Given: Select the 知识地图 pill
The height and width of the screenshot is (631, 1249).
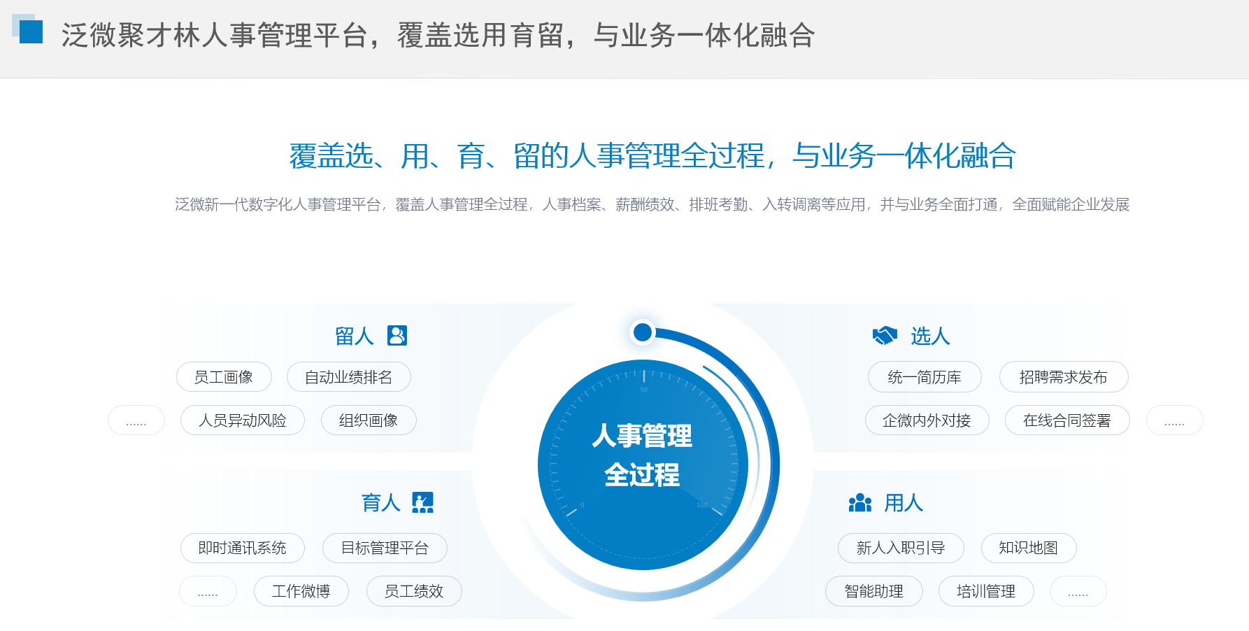Looking at the screenshot, I should (x=1029, y=548).
